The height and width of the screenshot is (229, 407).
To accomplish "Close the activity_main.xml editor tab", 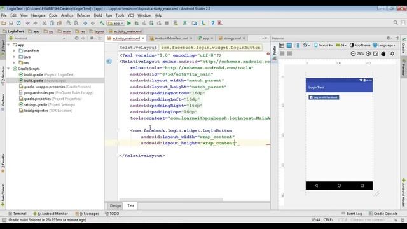I will [x=143, y=38].
